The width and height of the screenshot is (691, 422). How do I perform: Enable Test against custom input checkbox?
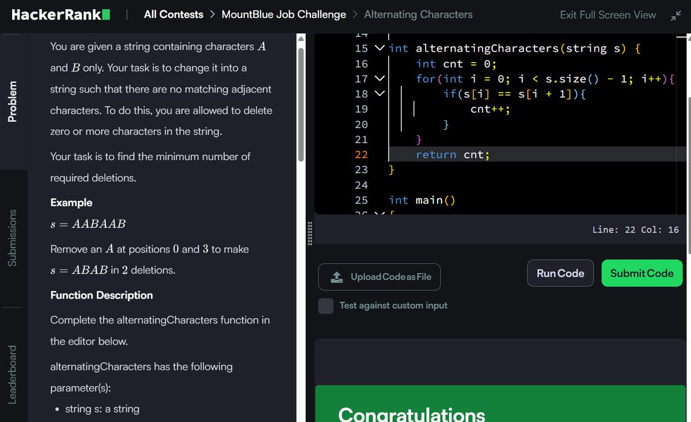[x=326, y=306]
